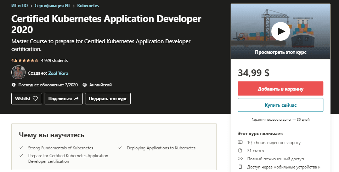Click the Просмотреть этот курс caption
This screenshot has height=172, width=339.
point(281,52)
